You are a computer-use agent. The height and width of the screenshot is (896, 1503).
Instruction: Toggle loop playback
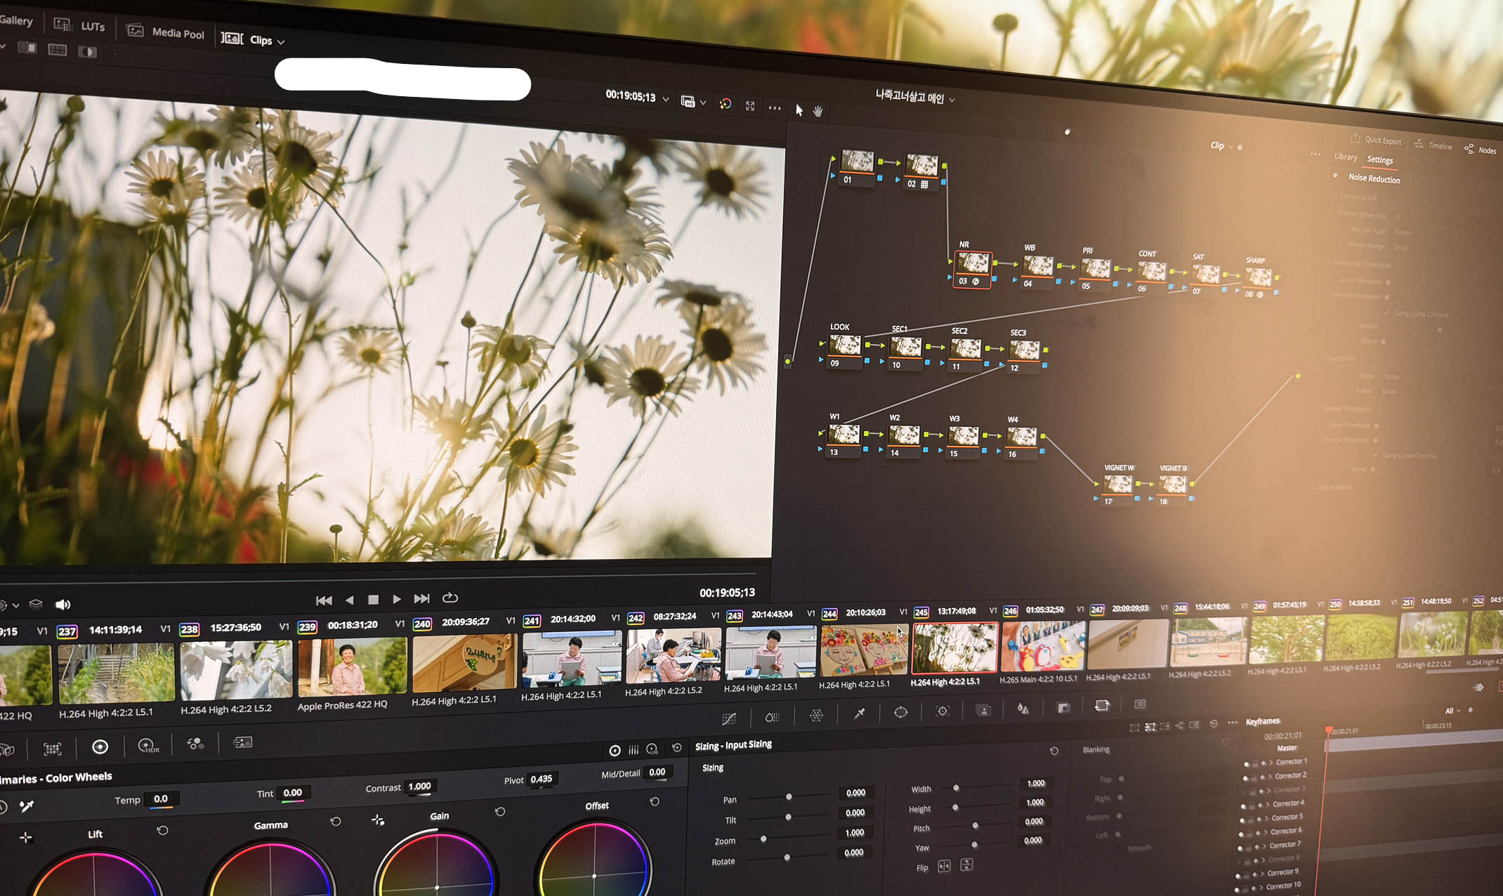(450, 598)
